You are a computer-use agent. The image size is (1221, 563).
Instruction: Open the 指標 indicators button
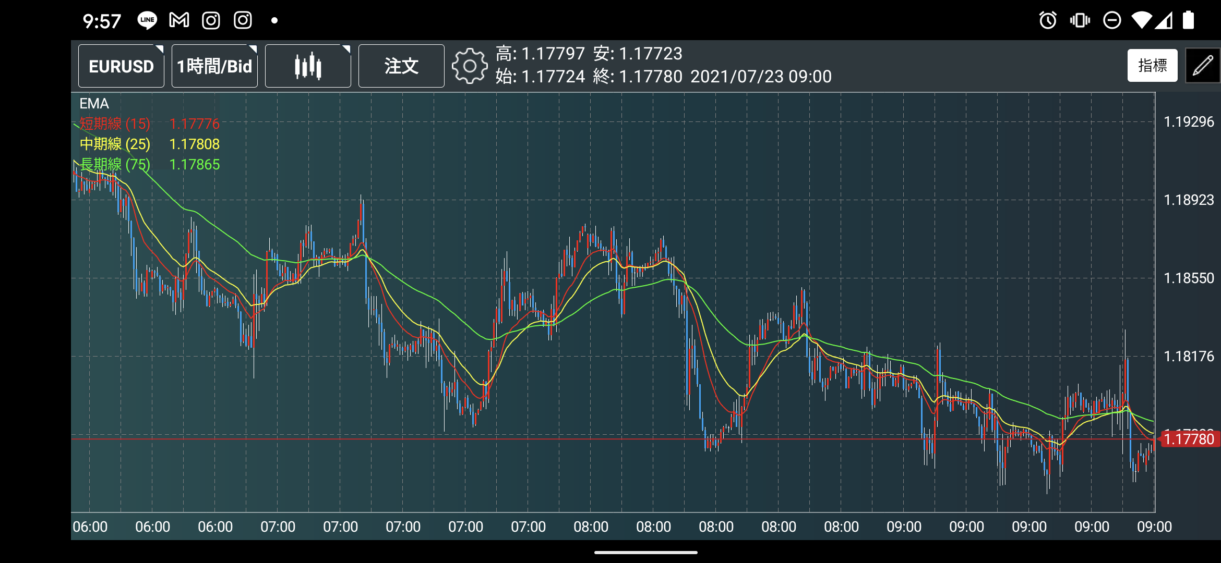(1152, 66)
